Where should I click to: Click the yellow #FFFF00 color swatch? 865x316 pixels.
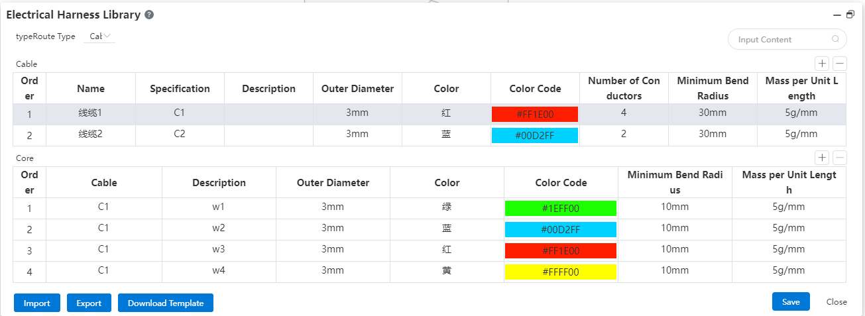(561, 272)
